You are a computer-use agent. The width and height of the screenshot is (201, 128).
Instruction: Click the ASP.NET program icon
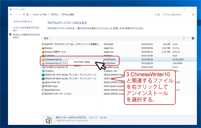(43, 44)
